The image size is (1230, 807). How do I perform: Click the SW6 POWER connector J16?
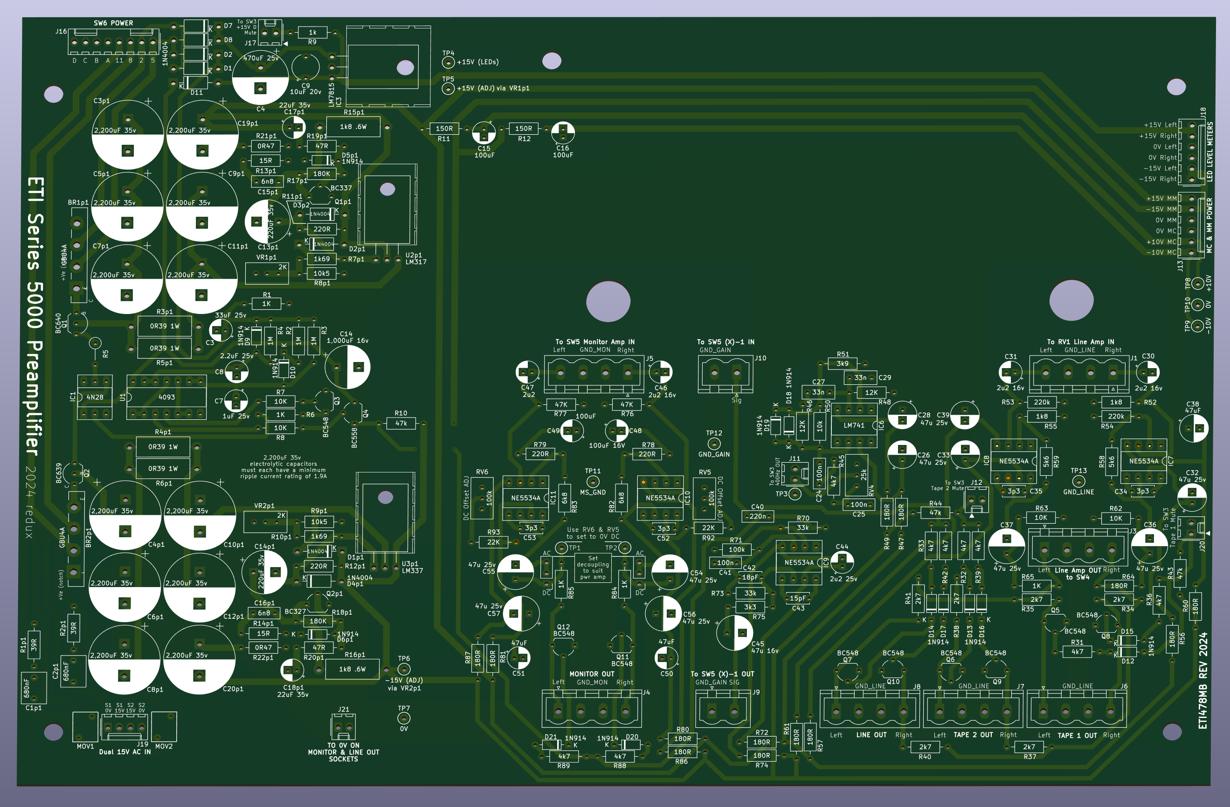pyautogui.click(x=113, y=42)
